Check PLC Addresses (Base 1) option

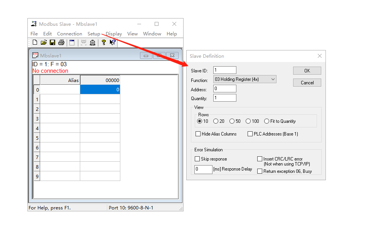[250, 134]
